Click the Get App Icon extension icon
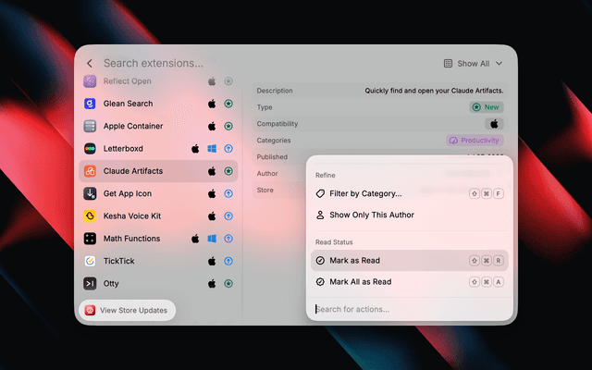Screen dimensions: 592x370 tap(90, 193)
